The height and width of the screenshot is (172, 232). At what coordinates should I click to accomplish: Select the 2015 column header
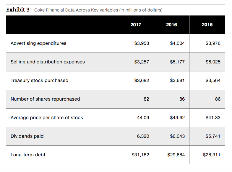(x=207, y=25)
